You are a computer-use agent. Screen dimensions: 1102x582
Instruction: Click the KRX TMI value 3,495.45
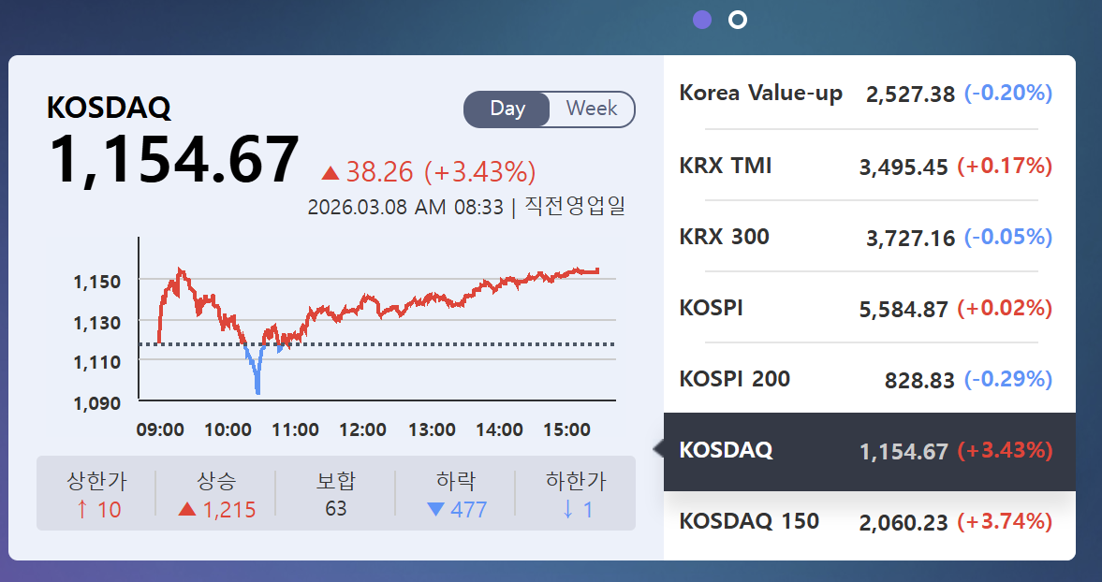[x=904, y=167]
